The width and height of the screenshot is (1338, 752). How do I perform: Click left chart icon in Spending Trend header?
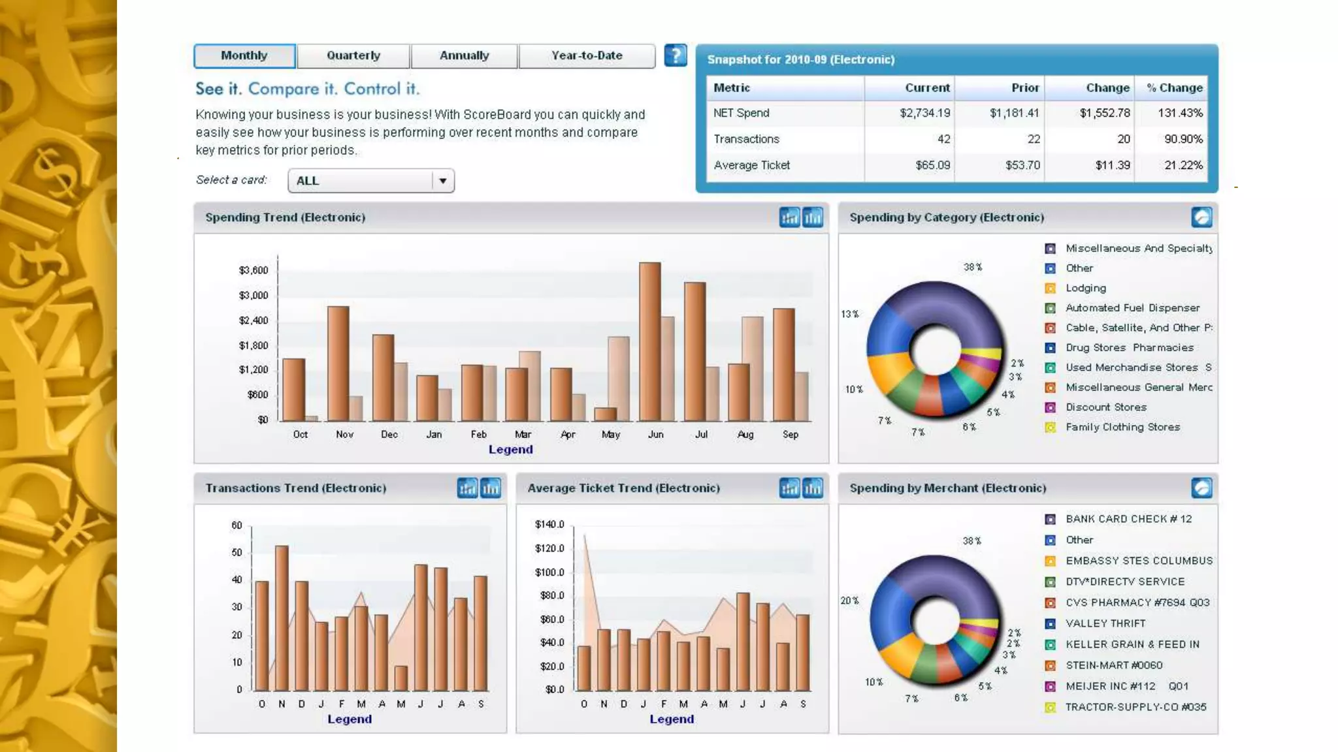point(789,217)
